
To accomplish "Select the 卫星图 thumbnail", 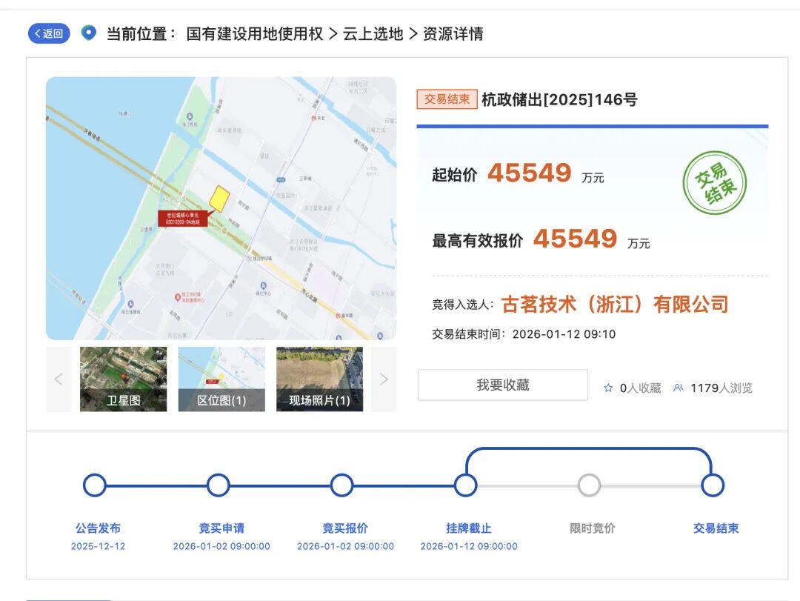I will click(124, 379).
